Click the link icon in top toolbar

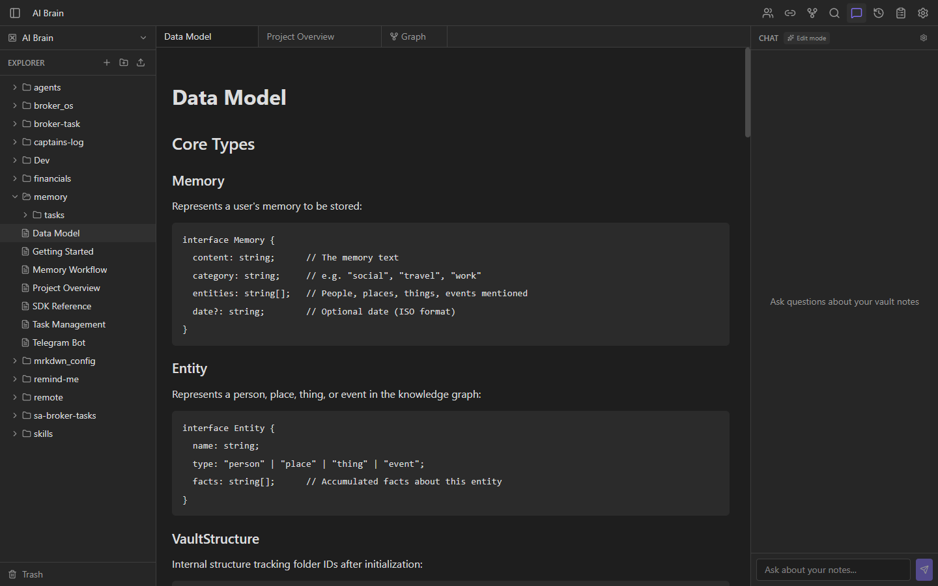point(790,13)
